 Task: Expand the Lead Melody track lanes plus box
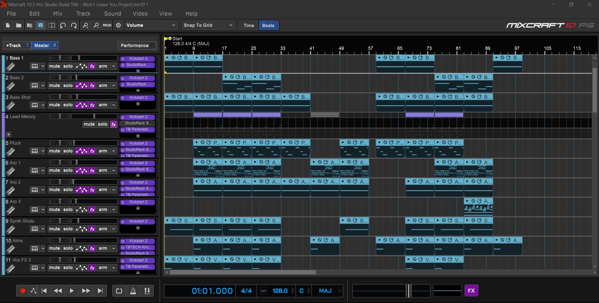click(x=9, y=135)
